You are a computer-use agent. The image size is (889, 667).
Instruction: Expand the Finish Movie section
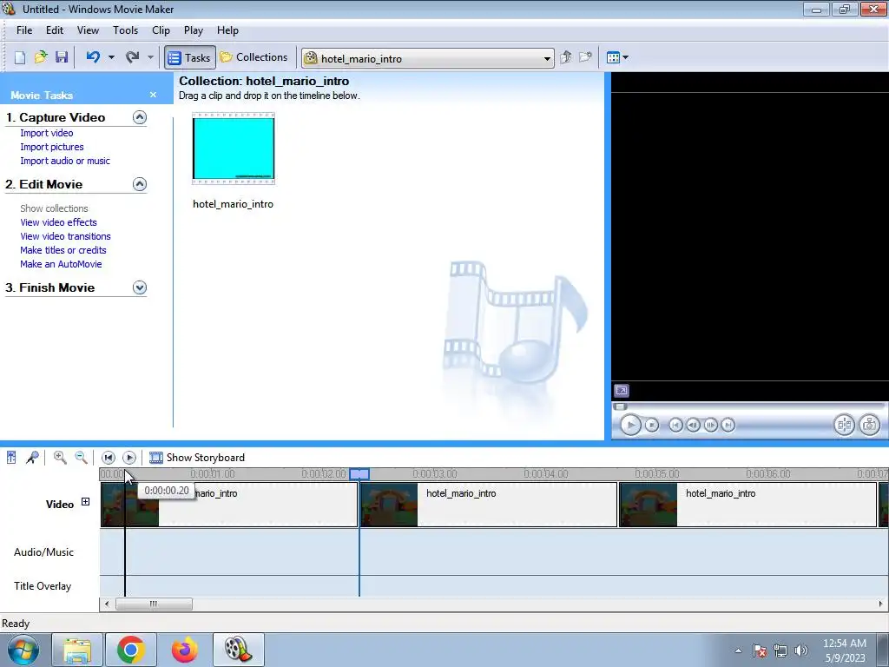(140, 287)
